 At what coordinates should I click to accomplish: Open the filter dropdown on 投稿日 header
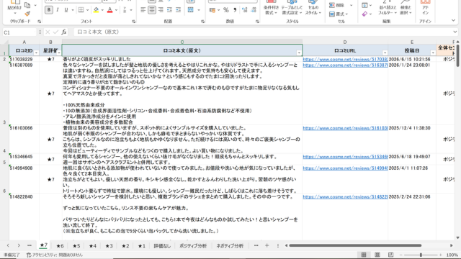pyautogui.click(x=433, y=53)
